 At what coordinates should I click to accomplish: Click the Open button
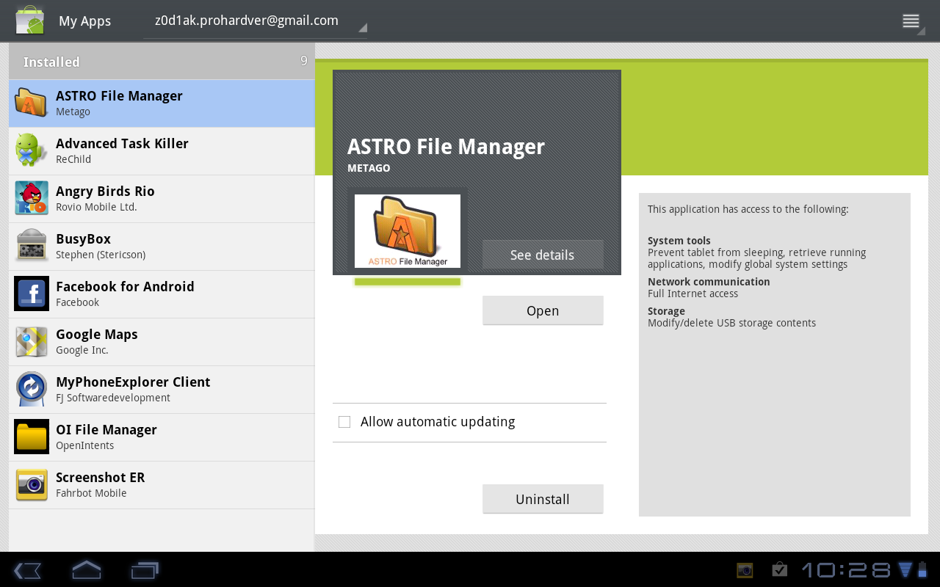point(542,310)
